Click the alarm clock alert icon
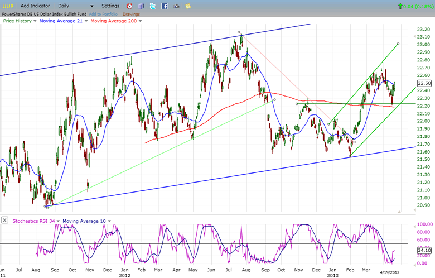Viewport: 435px width, 278px height. (x=129, y=6)
